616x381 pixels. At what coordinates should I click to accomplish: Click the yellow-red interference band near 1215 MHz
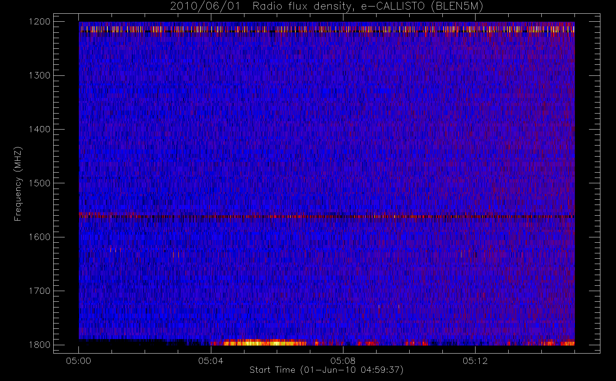(x=327, y=29)
